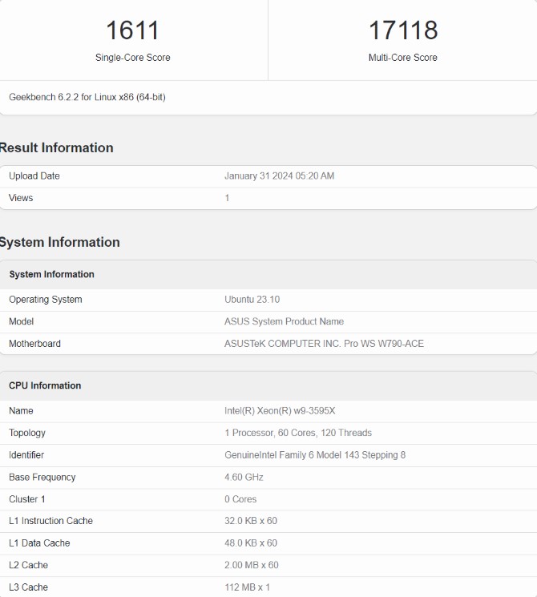
Task: Click the single-core score 1611
Action: pyautogui.click(x=132, y=30)
